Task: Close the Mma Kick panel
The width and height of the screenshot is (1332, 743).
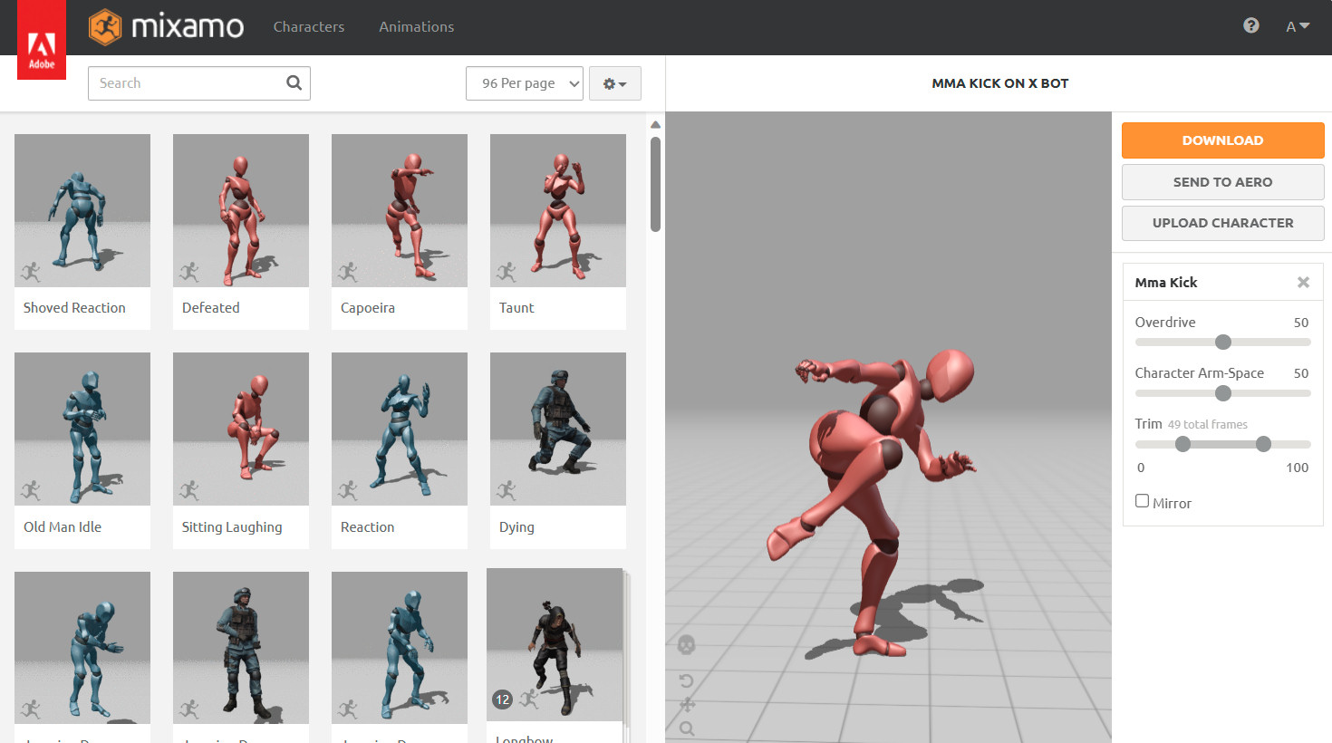Action: (1303, 283)
